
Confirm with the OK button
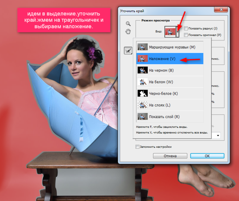pos(207,156)
